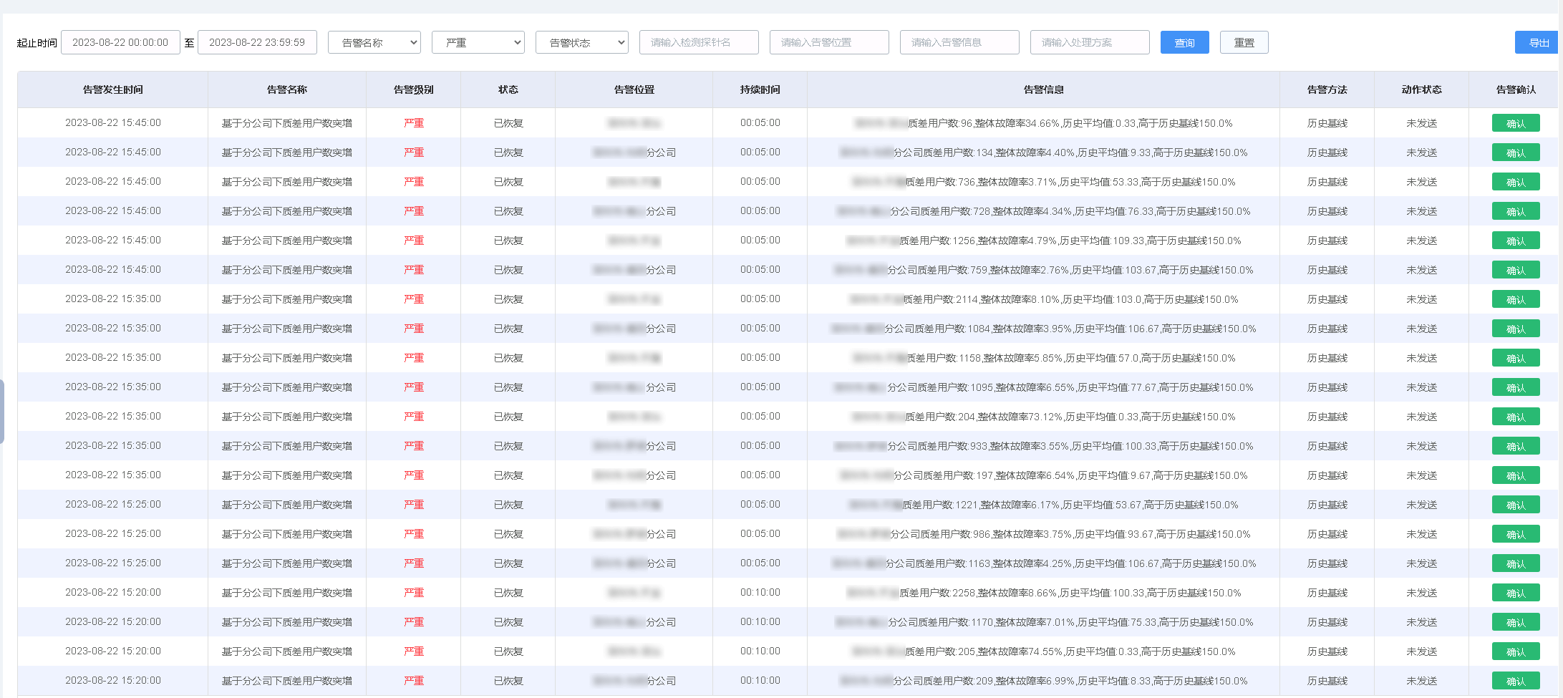Viewport: 1563px width, 698px height.
Task: Open the 告警名称 dropdown filter
Action: click(374, 43)
